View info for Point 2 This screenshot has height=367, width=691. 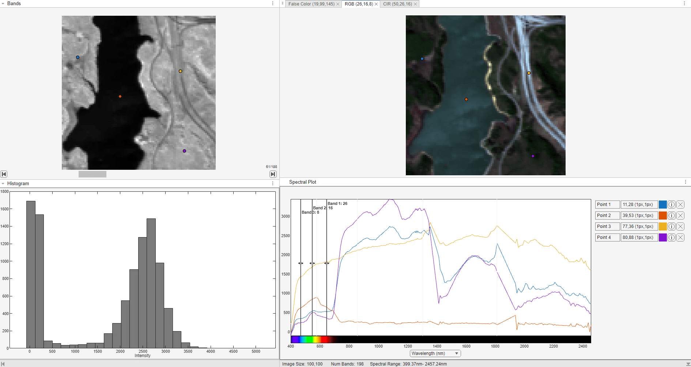(671, 216)
